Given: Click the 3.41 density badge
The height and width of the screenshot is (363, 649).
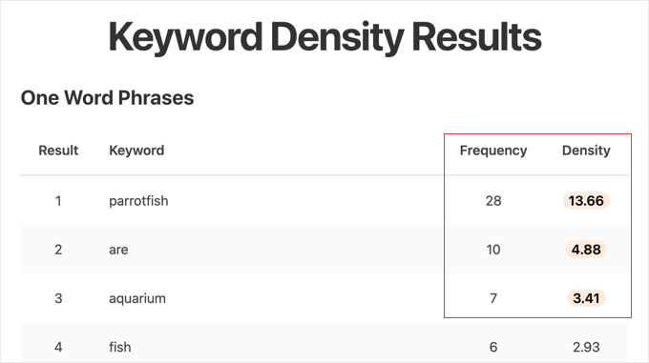Looking at the screenshot, I should click(586, 298).
